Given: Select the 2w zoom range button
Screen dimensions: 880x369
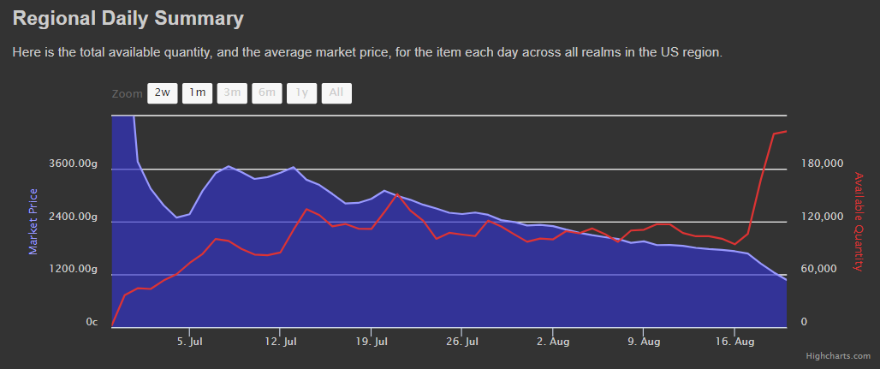Looking at the screenshot, I should (x=162, y=93).
